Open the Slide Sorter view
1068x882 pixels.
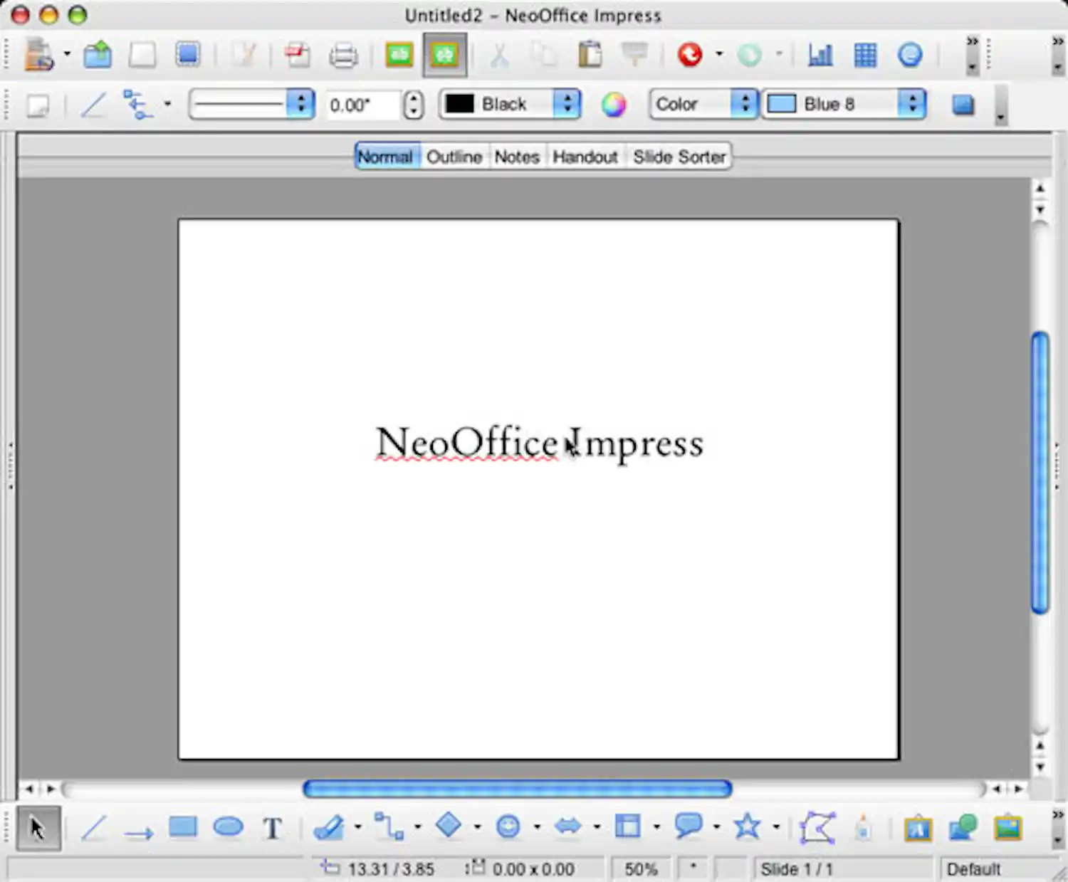[x=679, y=157]
